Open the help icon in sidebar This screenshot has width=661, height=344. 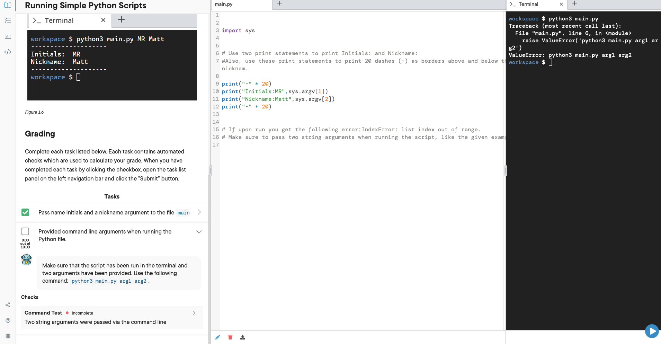click(x=8, y=320)
